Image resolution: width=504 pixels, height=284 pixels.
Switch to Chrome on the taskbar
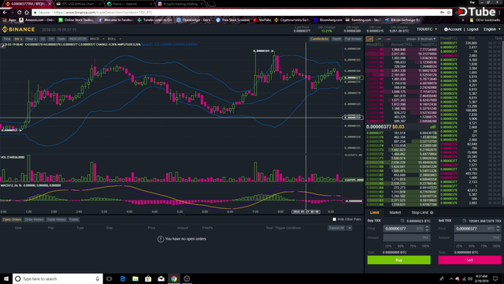(x=174, y=278)
